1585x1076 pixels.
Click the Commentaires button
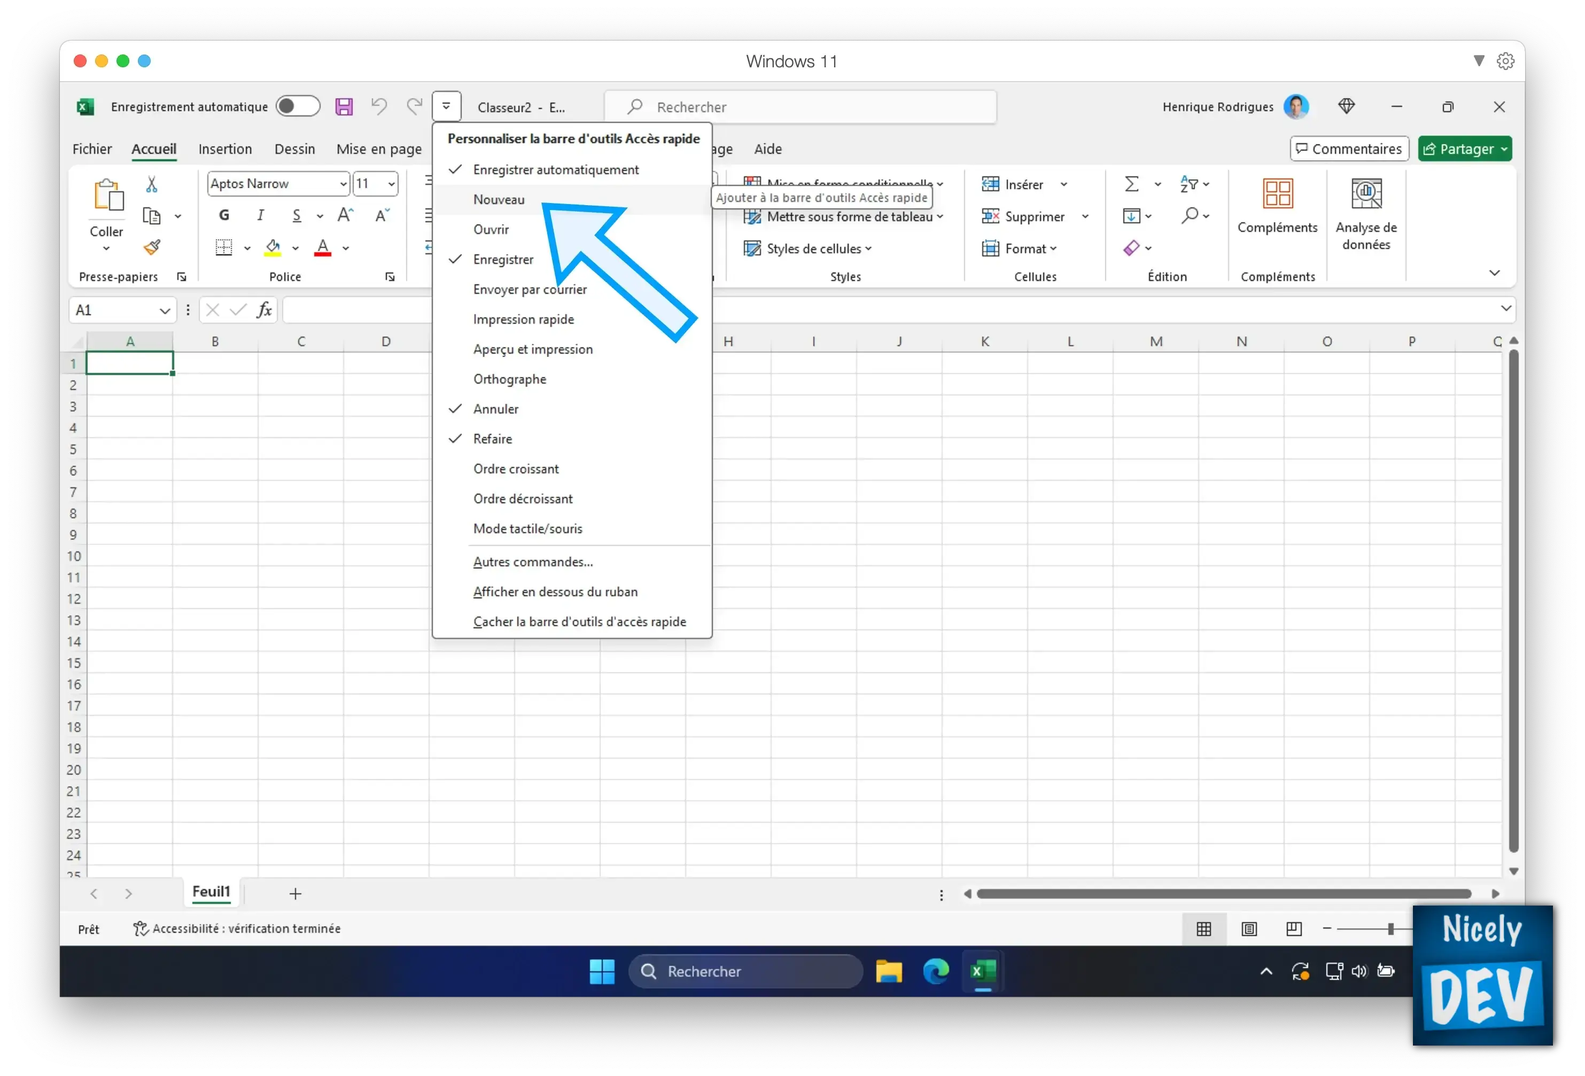[1349, 149]
